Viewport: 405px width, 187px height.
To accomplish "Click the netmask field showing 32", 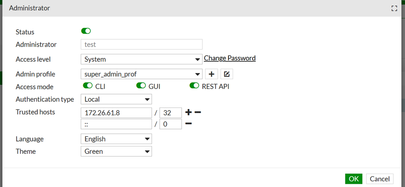I will (170, 112).
